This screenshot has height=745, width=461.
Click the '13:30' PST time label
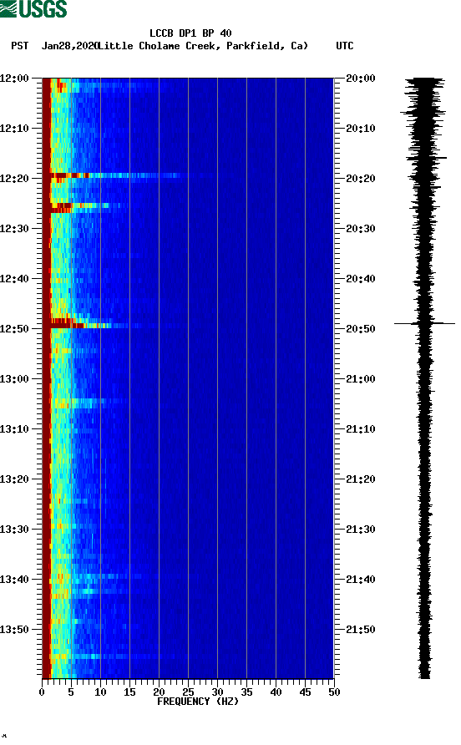click(15, 530)
